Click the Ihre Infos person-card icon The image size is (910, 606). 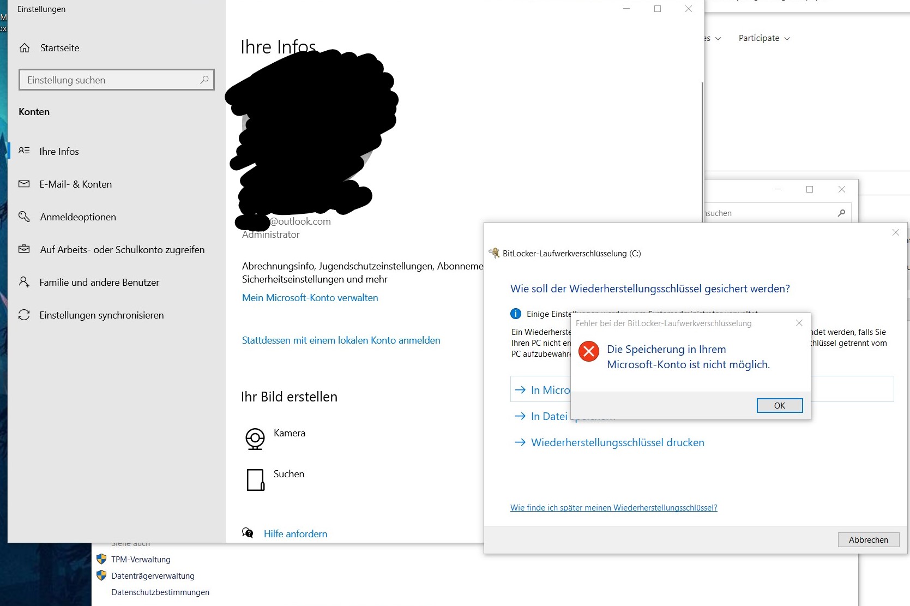point(24,151)
